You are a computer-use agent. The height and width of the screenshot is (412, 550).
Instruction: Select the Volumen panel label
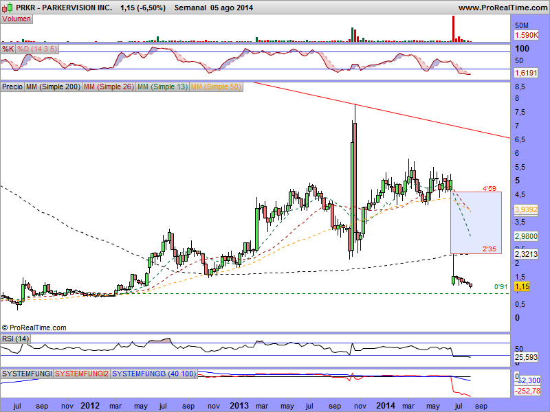point(16,19)
